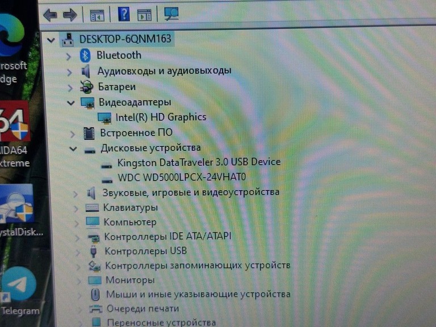Select the Встроенное ПО row
Screen dimensions: 436x327
[136, 133]
